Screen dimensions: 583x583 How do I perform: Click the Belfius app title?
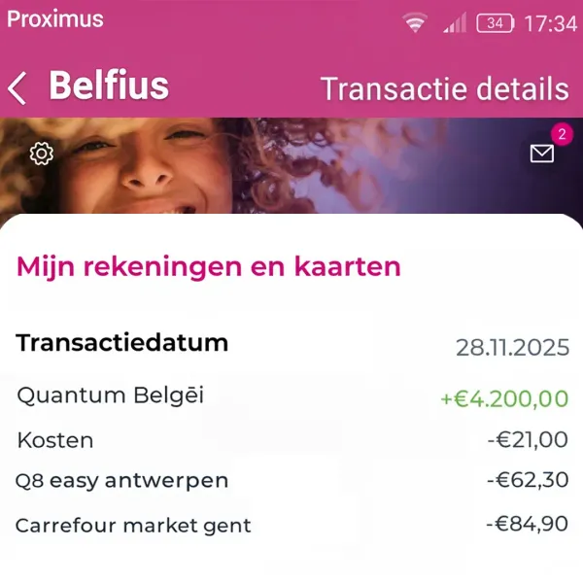[x=109, y=86]
